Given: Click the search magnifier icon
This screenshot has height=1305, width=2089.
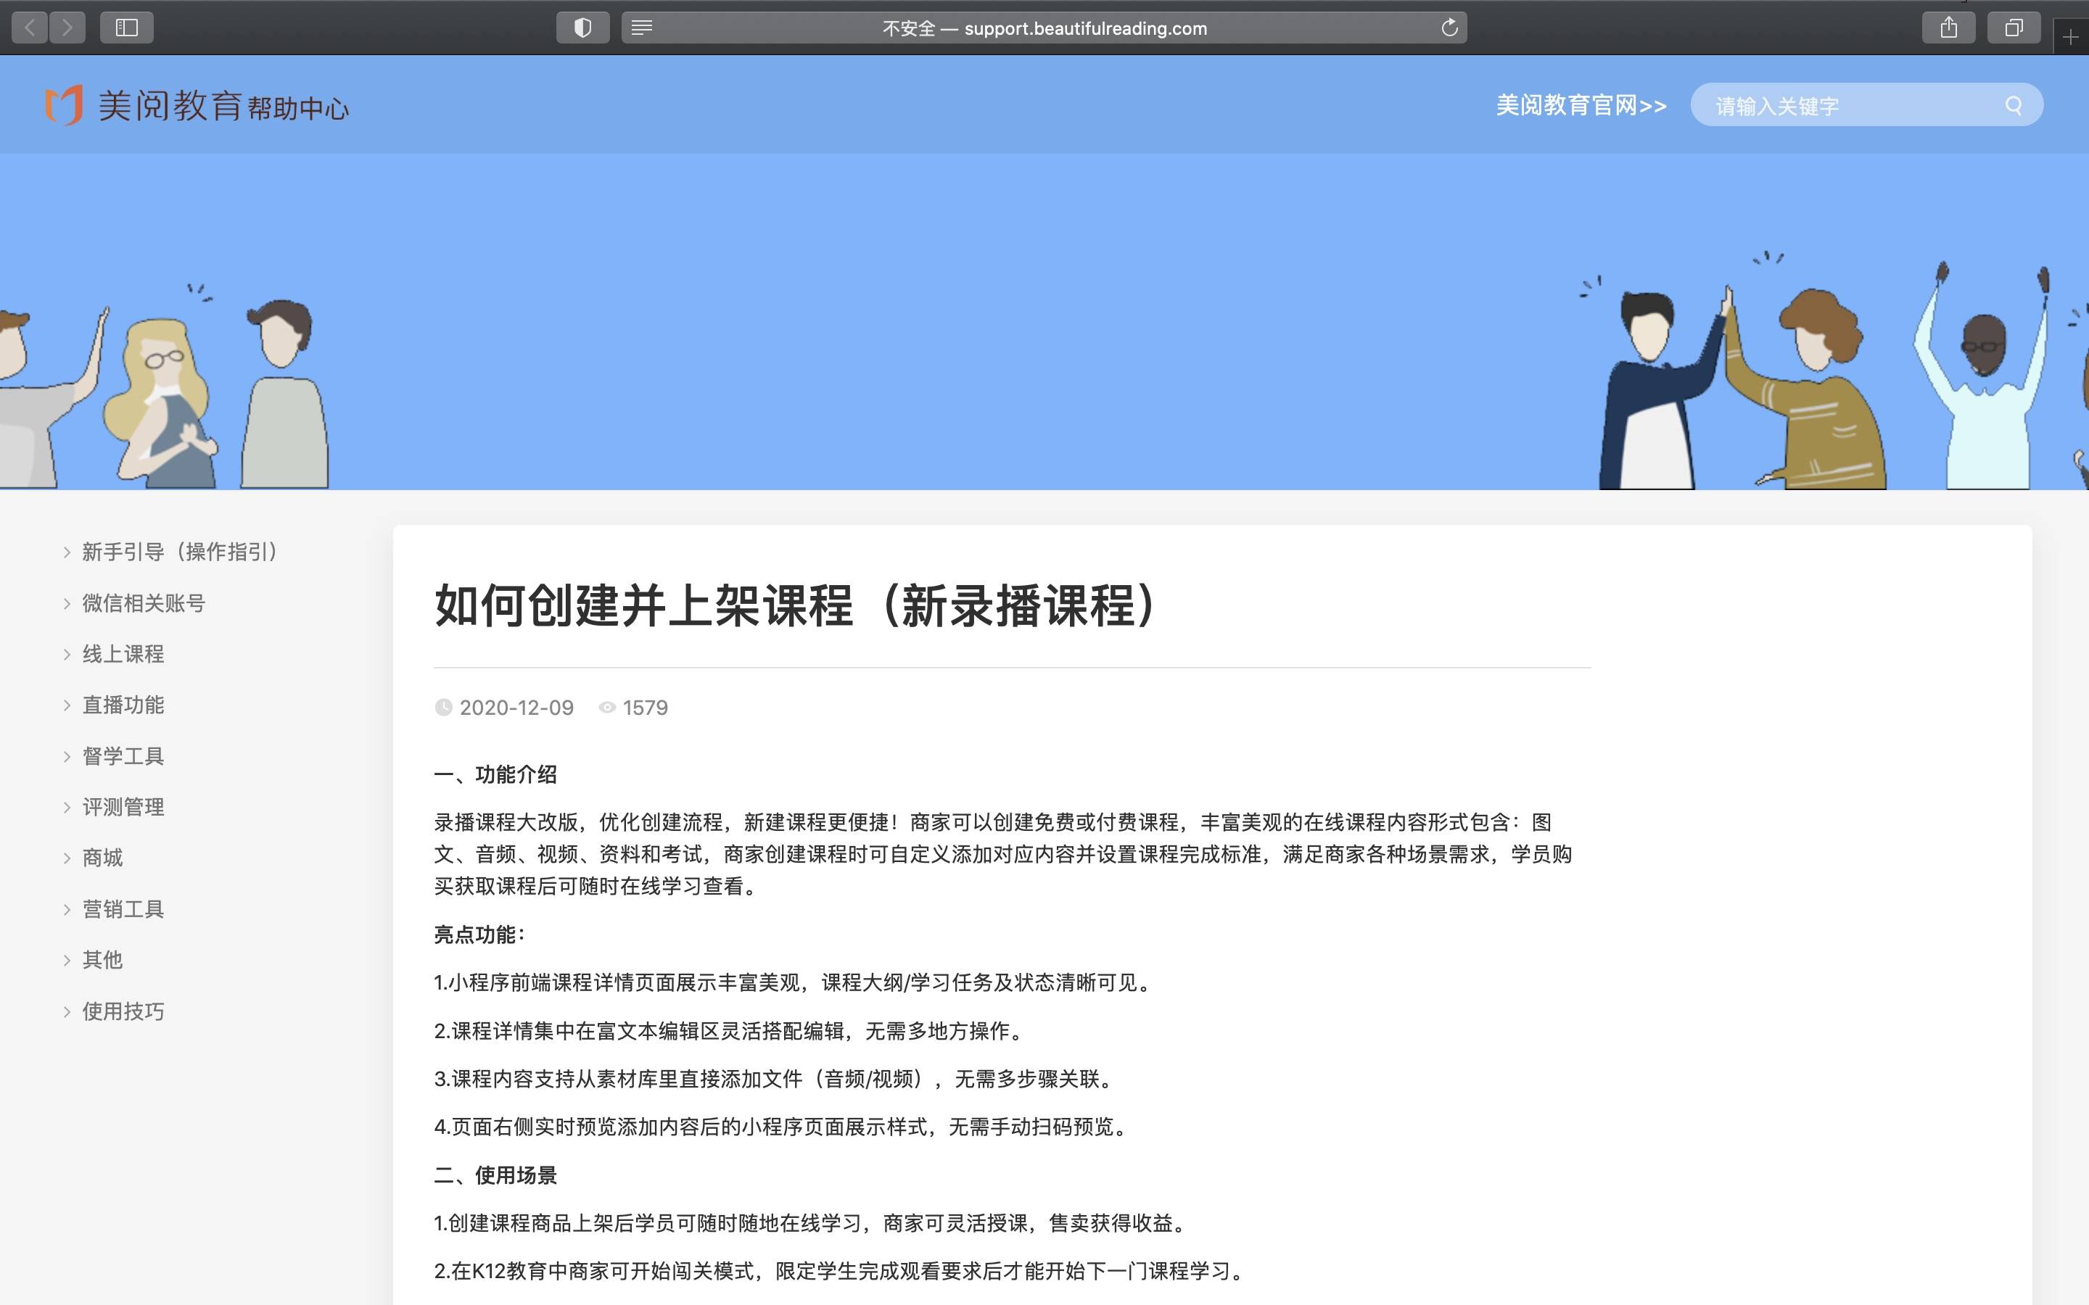Looking at the screenshot, I should pos(2013,105).
